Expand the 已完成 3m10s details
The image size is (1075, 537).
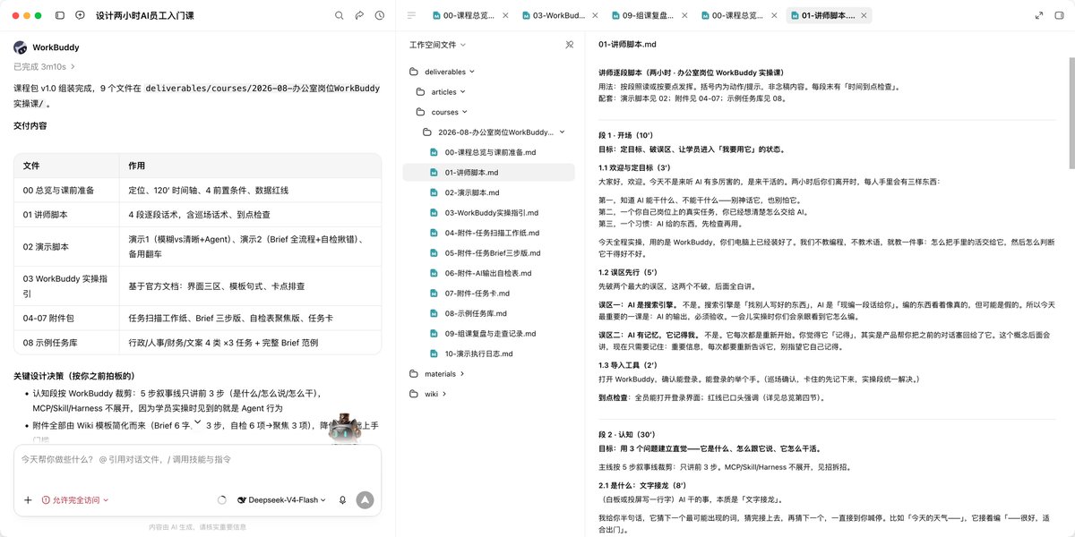(x=45, y=66)
